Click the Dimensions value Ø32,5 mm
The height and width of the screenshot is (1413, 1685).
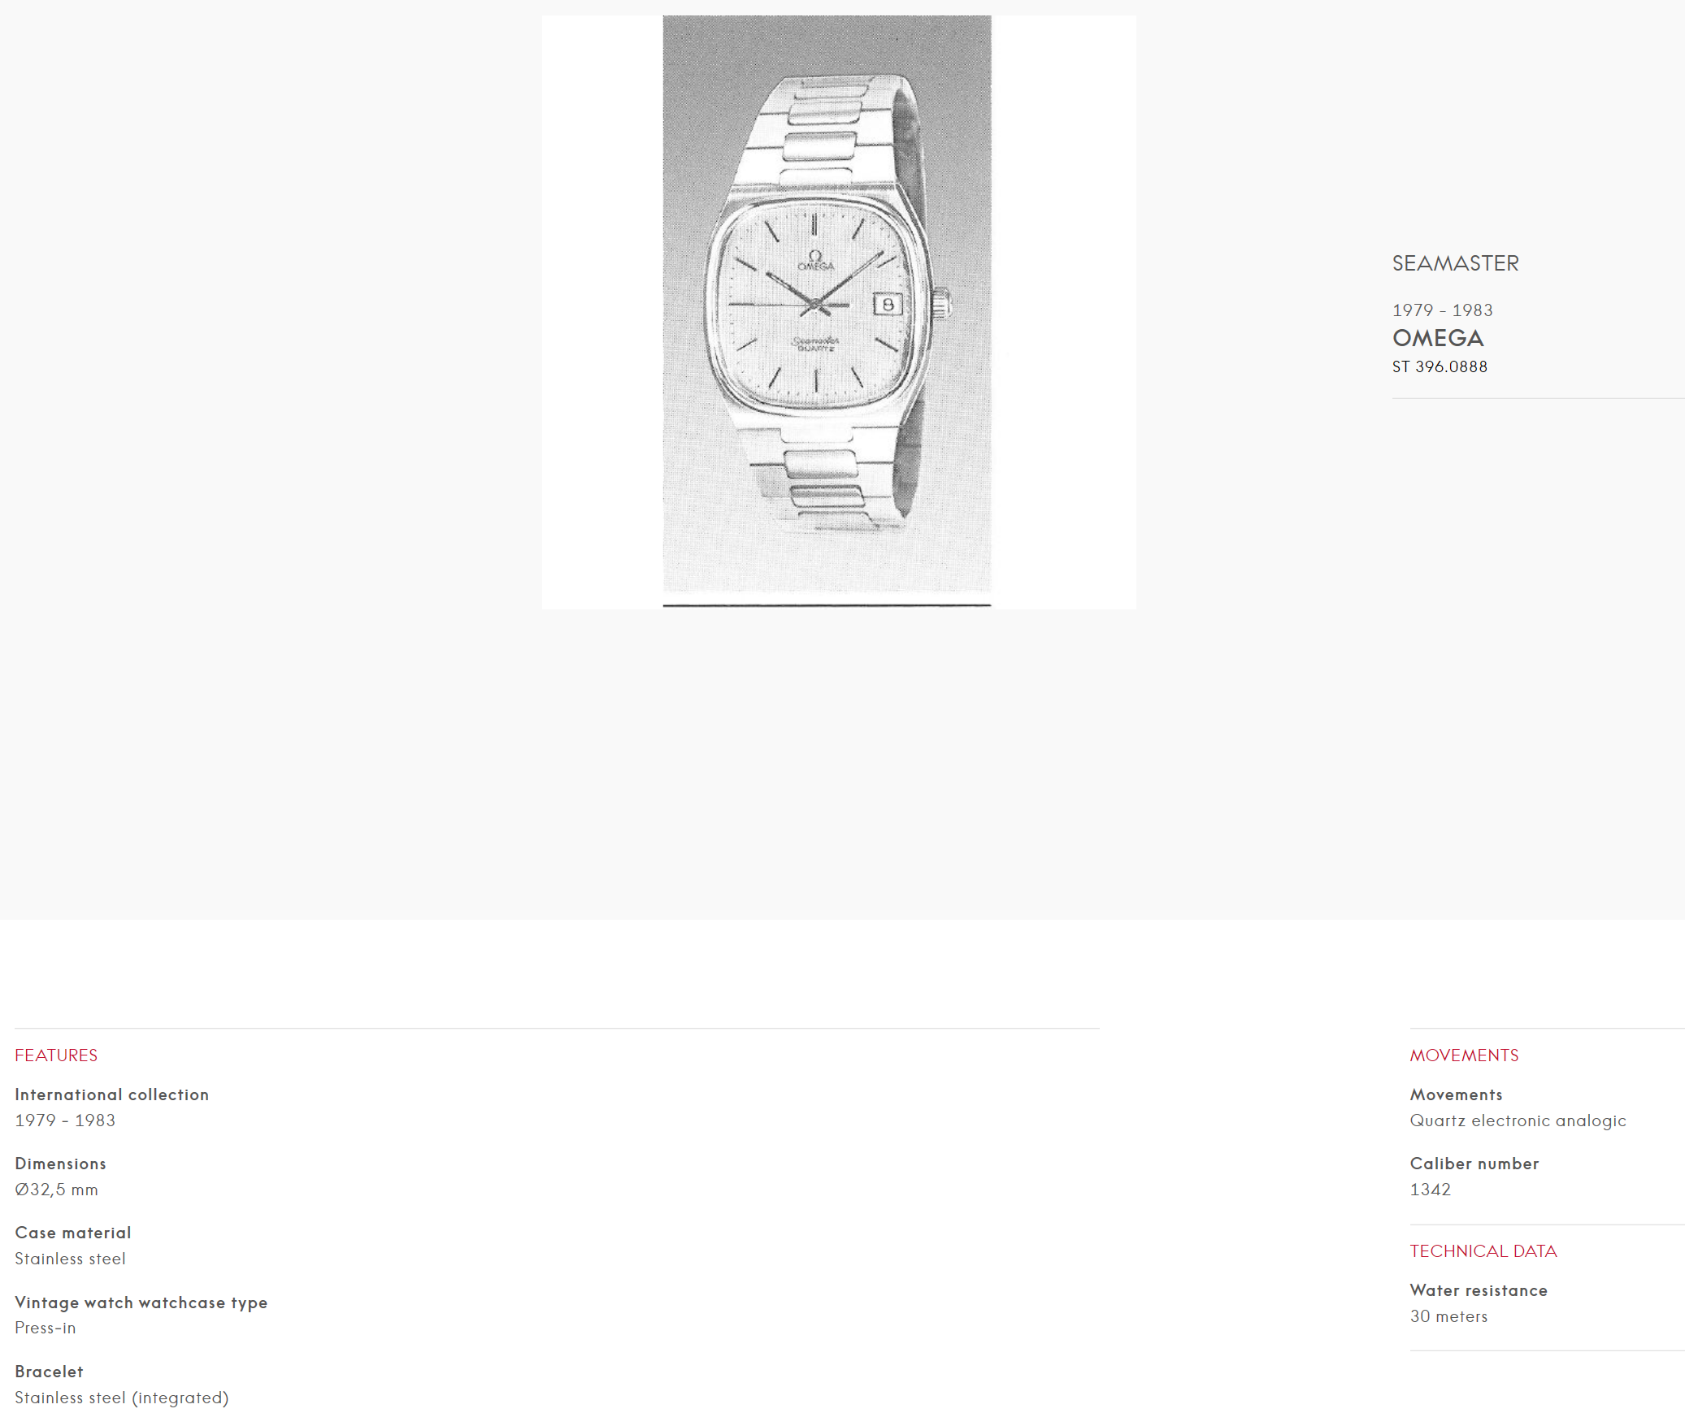[x=56, y=1189]
